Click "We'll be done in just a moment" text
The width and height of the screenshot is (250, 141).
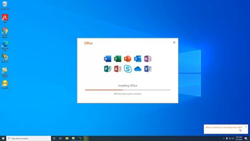[x=128, y=94]
